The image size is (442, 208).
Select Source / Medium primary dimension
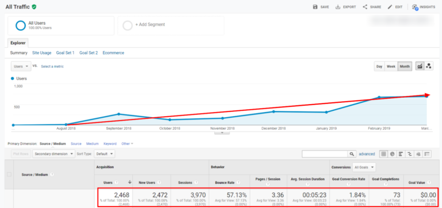tap(53, 144)
